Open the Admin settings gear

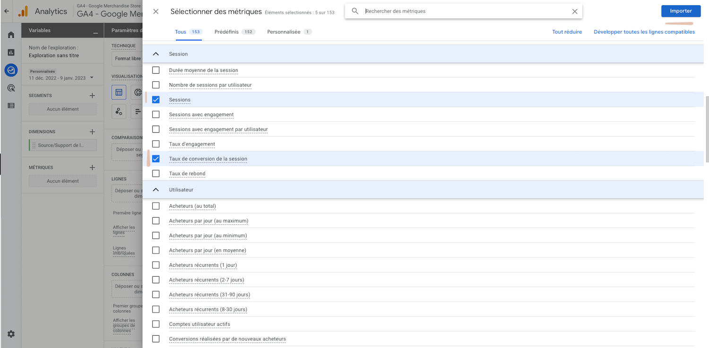11,334
